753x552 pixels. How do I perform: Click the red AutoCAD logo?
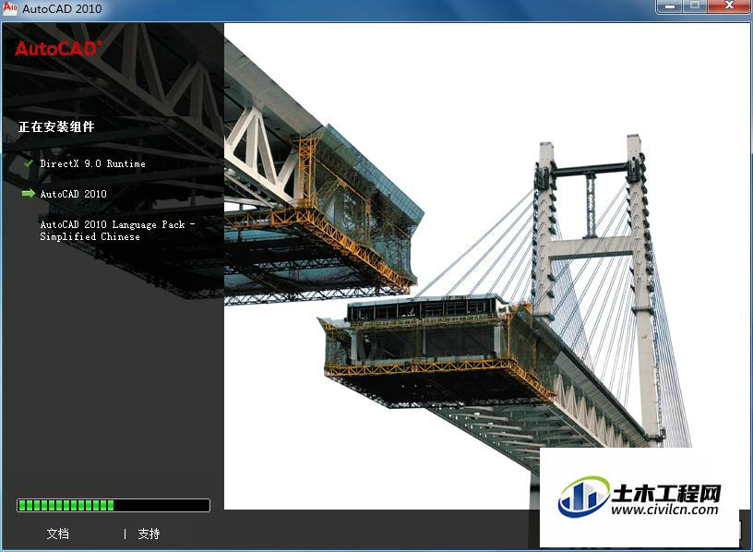click(58, 49)
